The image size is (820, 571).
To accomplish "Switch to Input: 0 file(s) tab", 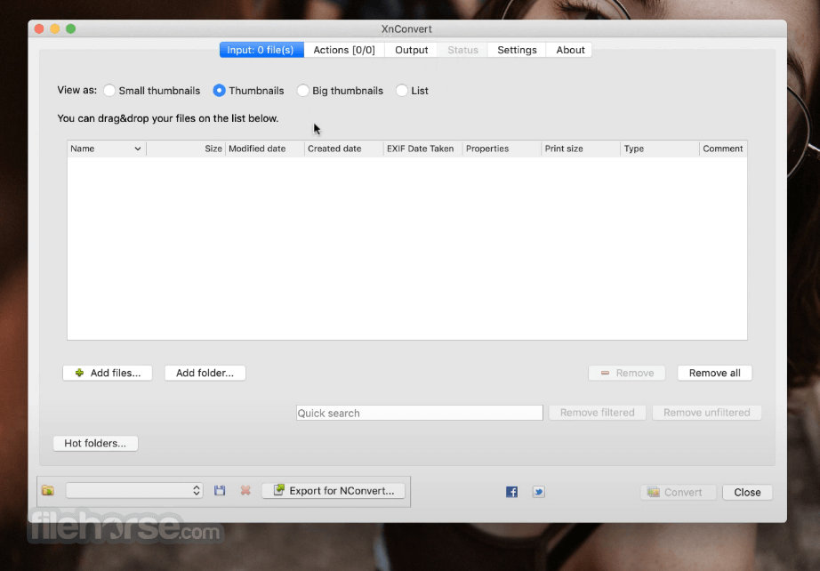I will pos(261,50).
